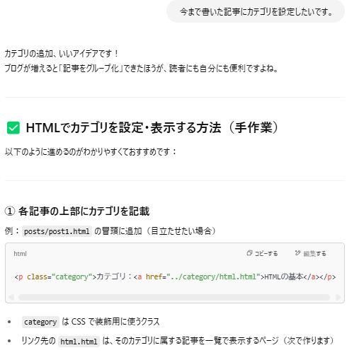
Task: Click the class="category" attribute in code
Action: pyautogui.click(x=59, y=277)
